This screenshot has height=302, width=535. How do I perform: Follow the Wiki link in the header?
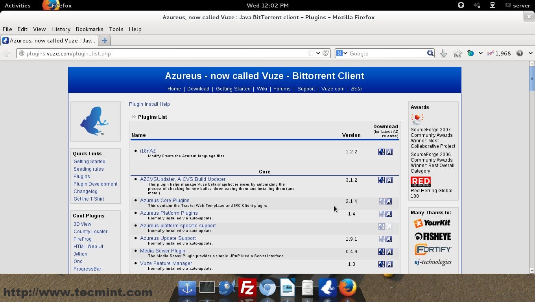(x=262, y=89)
